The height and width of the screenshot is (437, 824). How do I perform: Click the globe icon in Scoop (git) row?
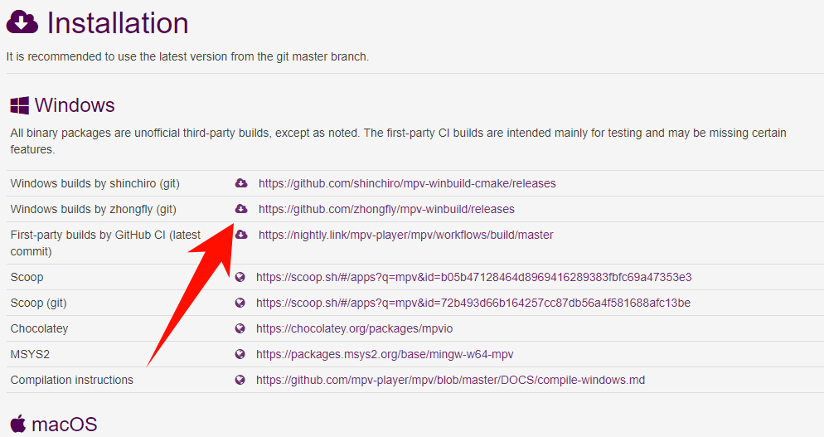pyautogui.click(x=240, y=303)
